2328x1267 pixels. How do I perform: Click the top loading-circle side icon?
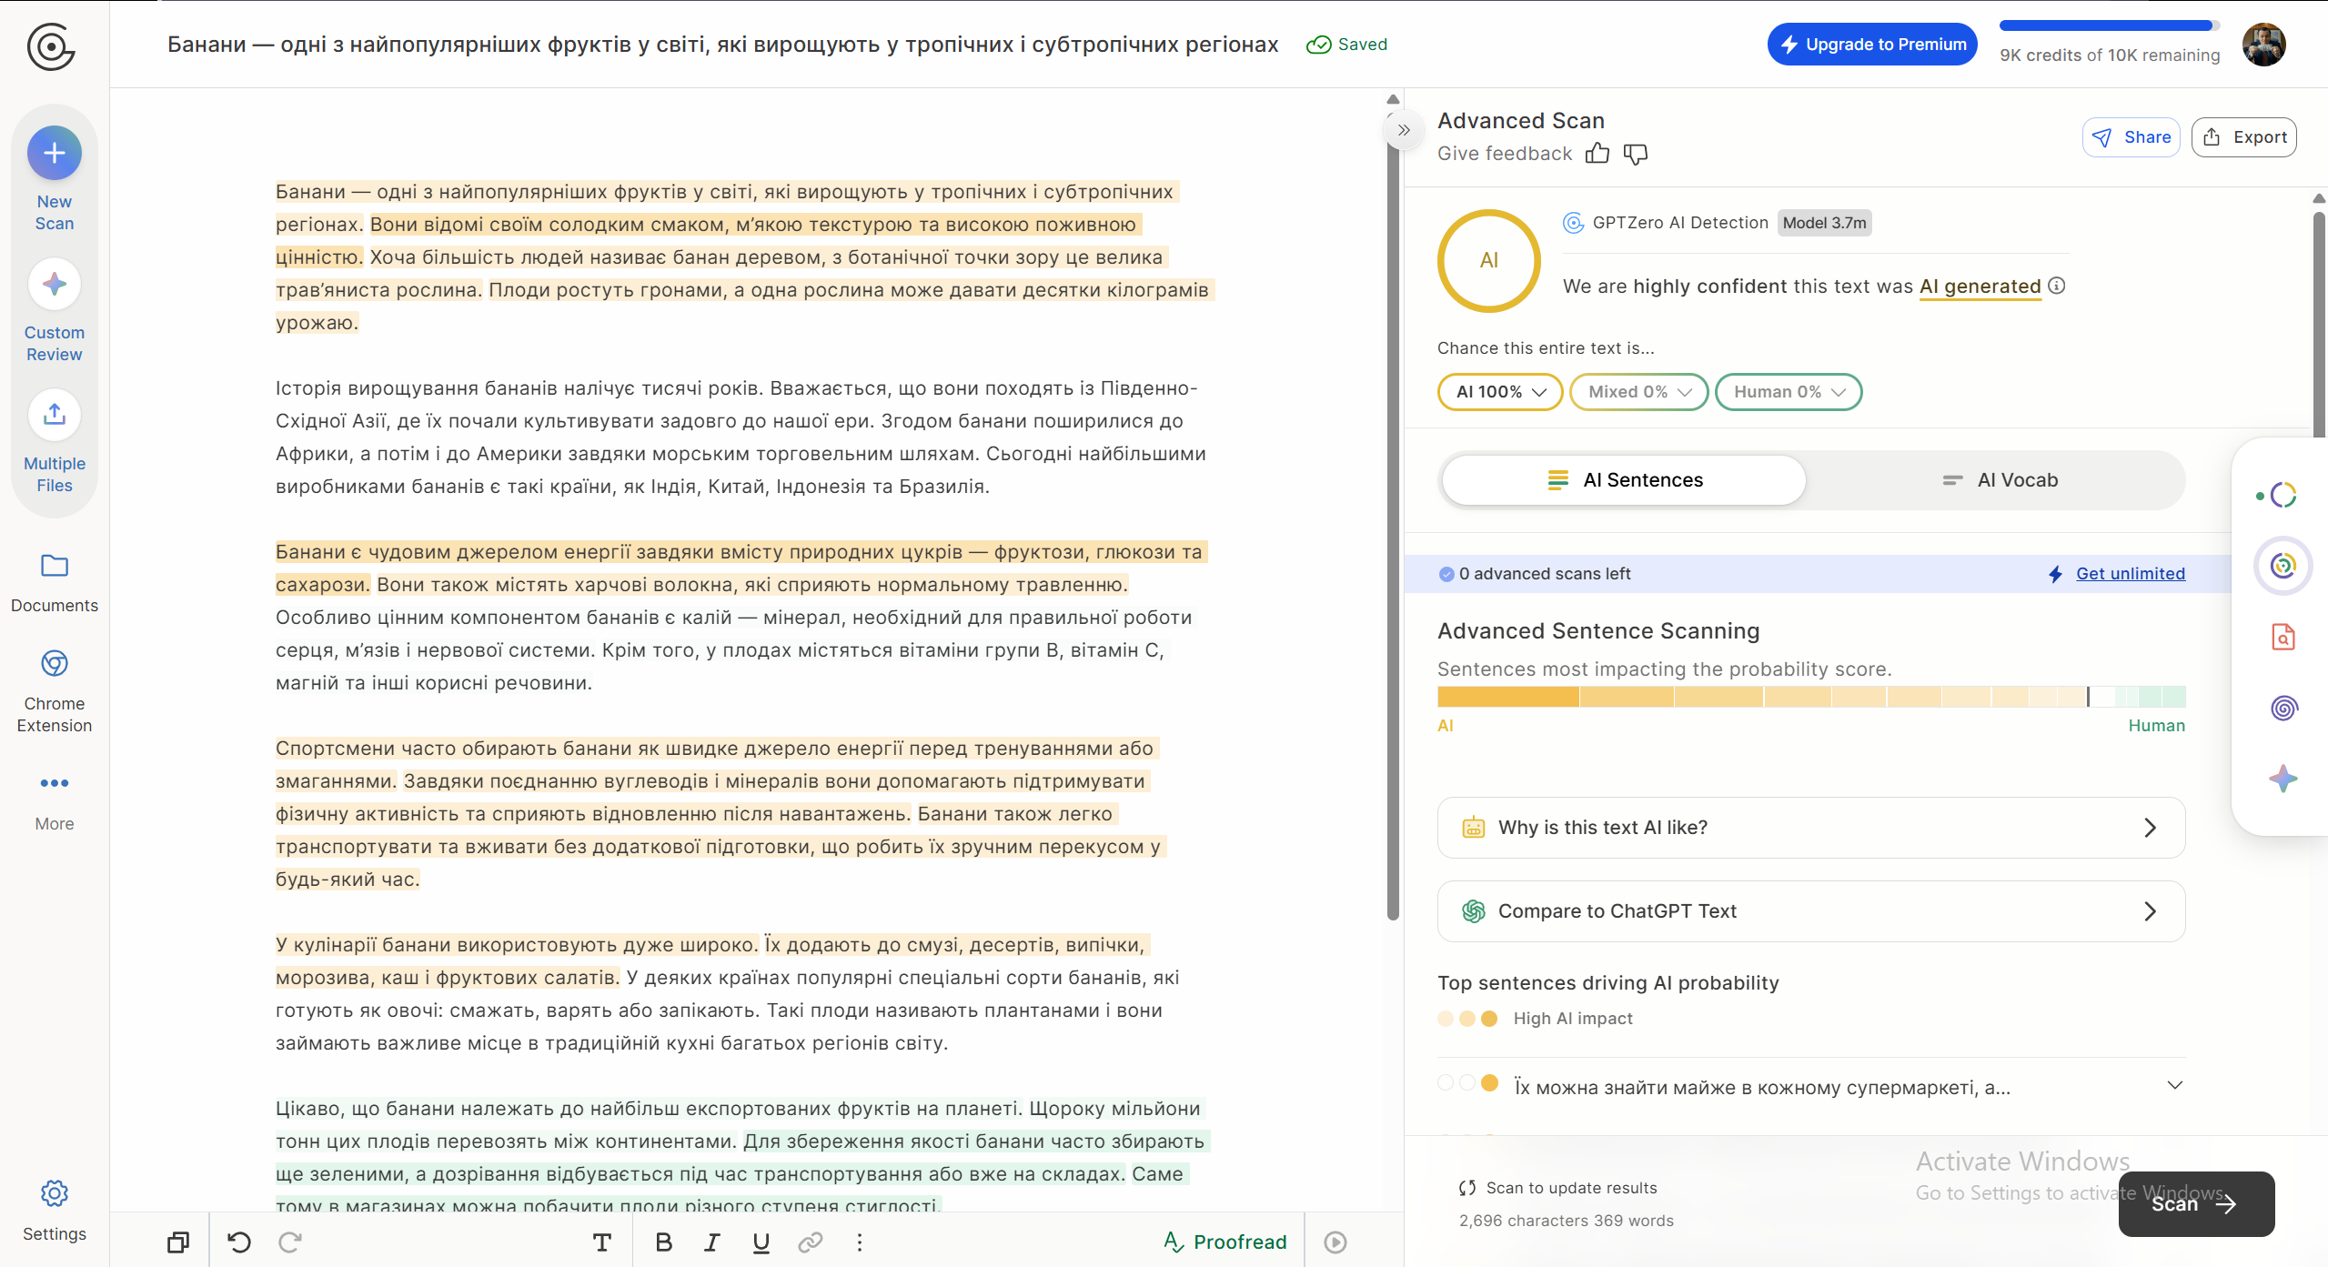tap(2283, 495)
